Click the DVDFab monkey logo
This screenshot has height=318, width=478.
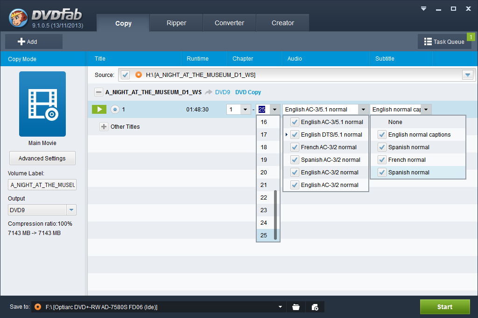click(x=18, y=18)
